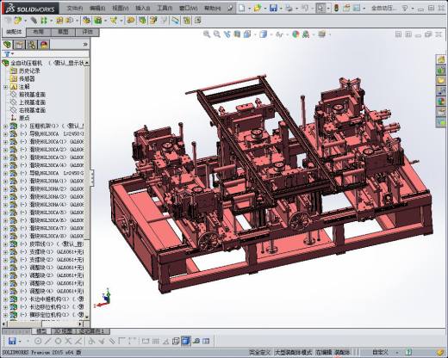The image size is (448, 358).
Task: Open the 工具 (Tools) menu
Action: [165, 9]
